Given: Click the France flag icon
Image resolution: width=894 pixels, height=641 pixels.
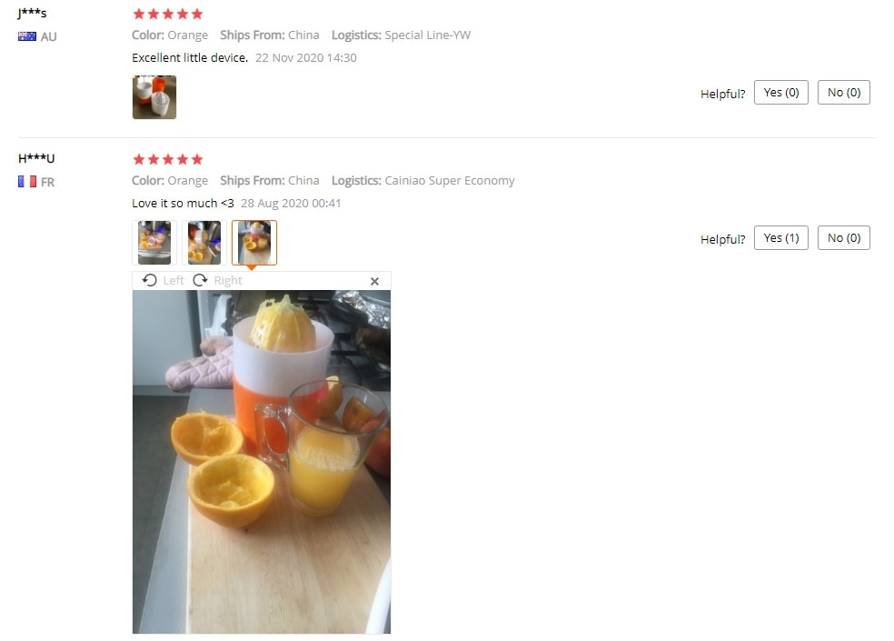Looking at the screenshot, I should (x=26, y=182).
